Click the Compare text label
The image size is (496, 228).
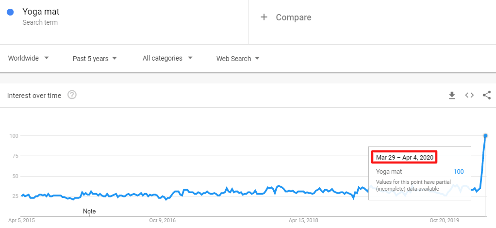[x=294, y=17]
